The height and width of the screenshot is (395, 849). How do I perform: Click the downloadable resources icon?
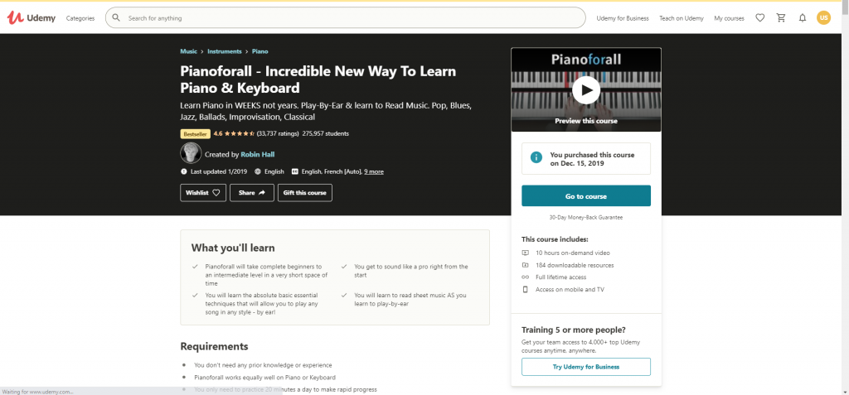[525, 265]
